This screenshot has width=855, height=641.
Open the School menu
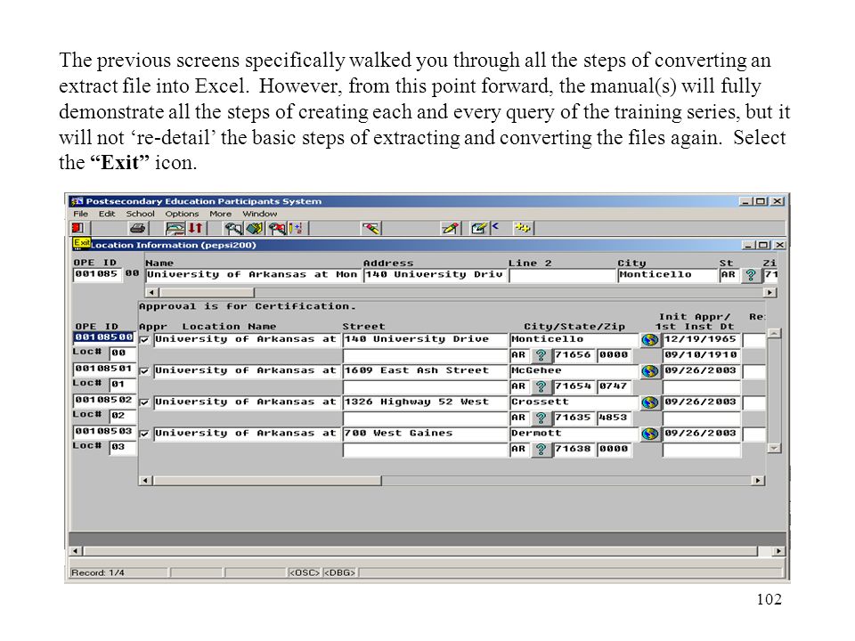point(140,214)
